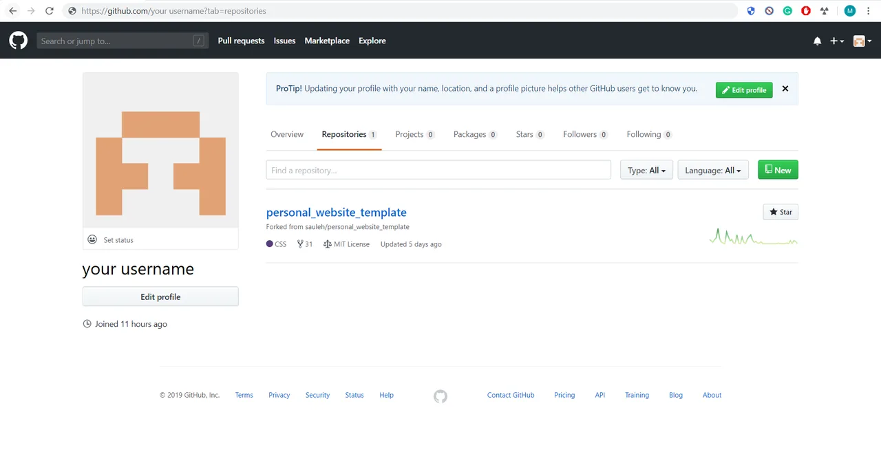881x452 pixels.
Task: Switch to the Stars tab
Action: [x=530, y=134]
